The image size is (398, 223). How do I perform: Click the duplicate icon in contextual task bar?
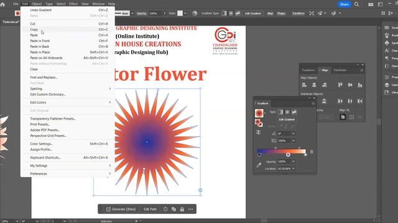(x=174, y=209)
